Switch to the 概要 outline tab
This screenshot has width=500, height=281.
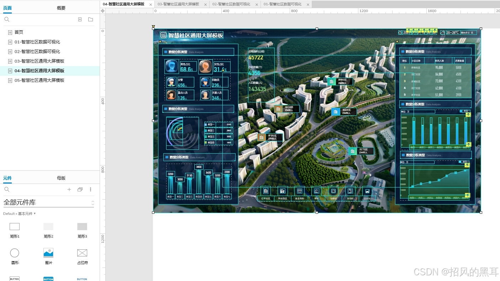[x=61, y=8]
